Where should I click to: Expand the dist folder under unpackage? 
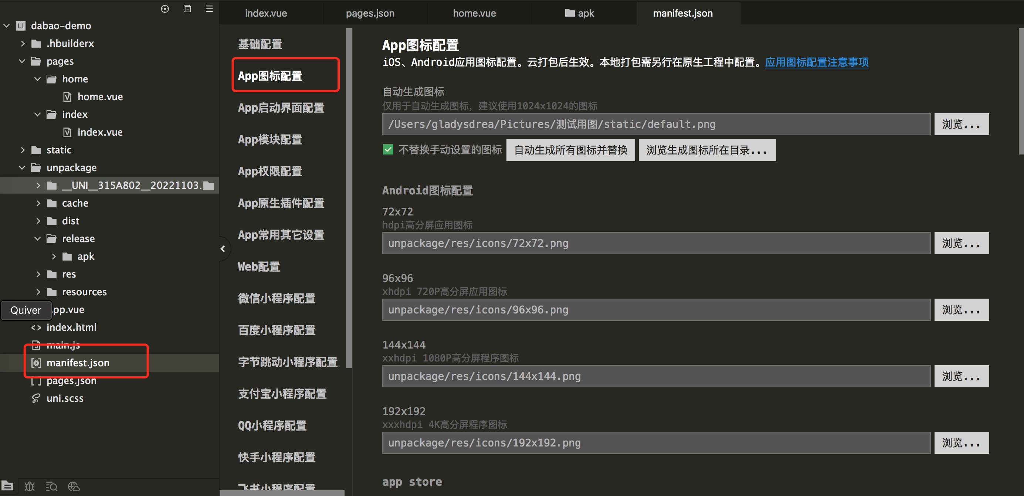tap(38, 221)
